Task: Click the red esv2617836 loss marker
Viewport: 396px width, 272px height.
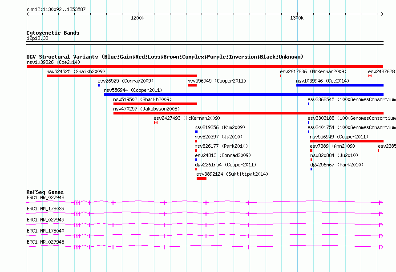Action: (281, 76)
